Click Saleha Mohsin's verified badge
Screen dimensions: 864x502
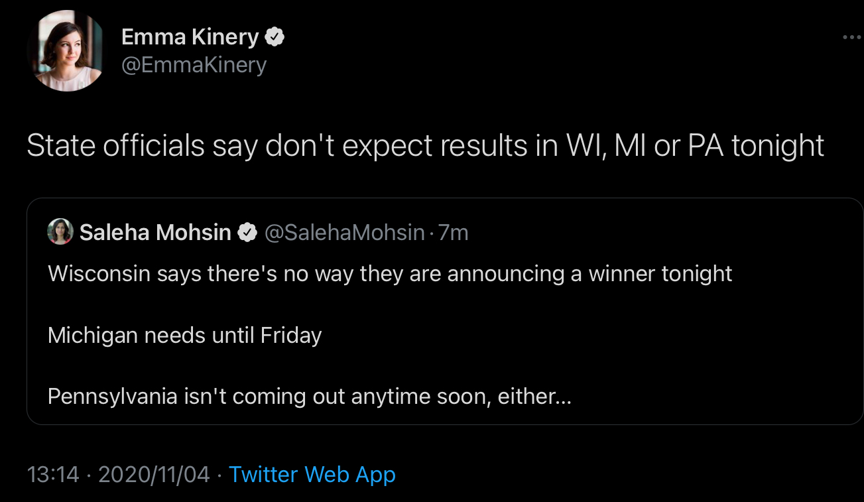[248, 233]
